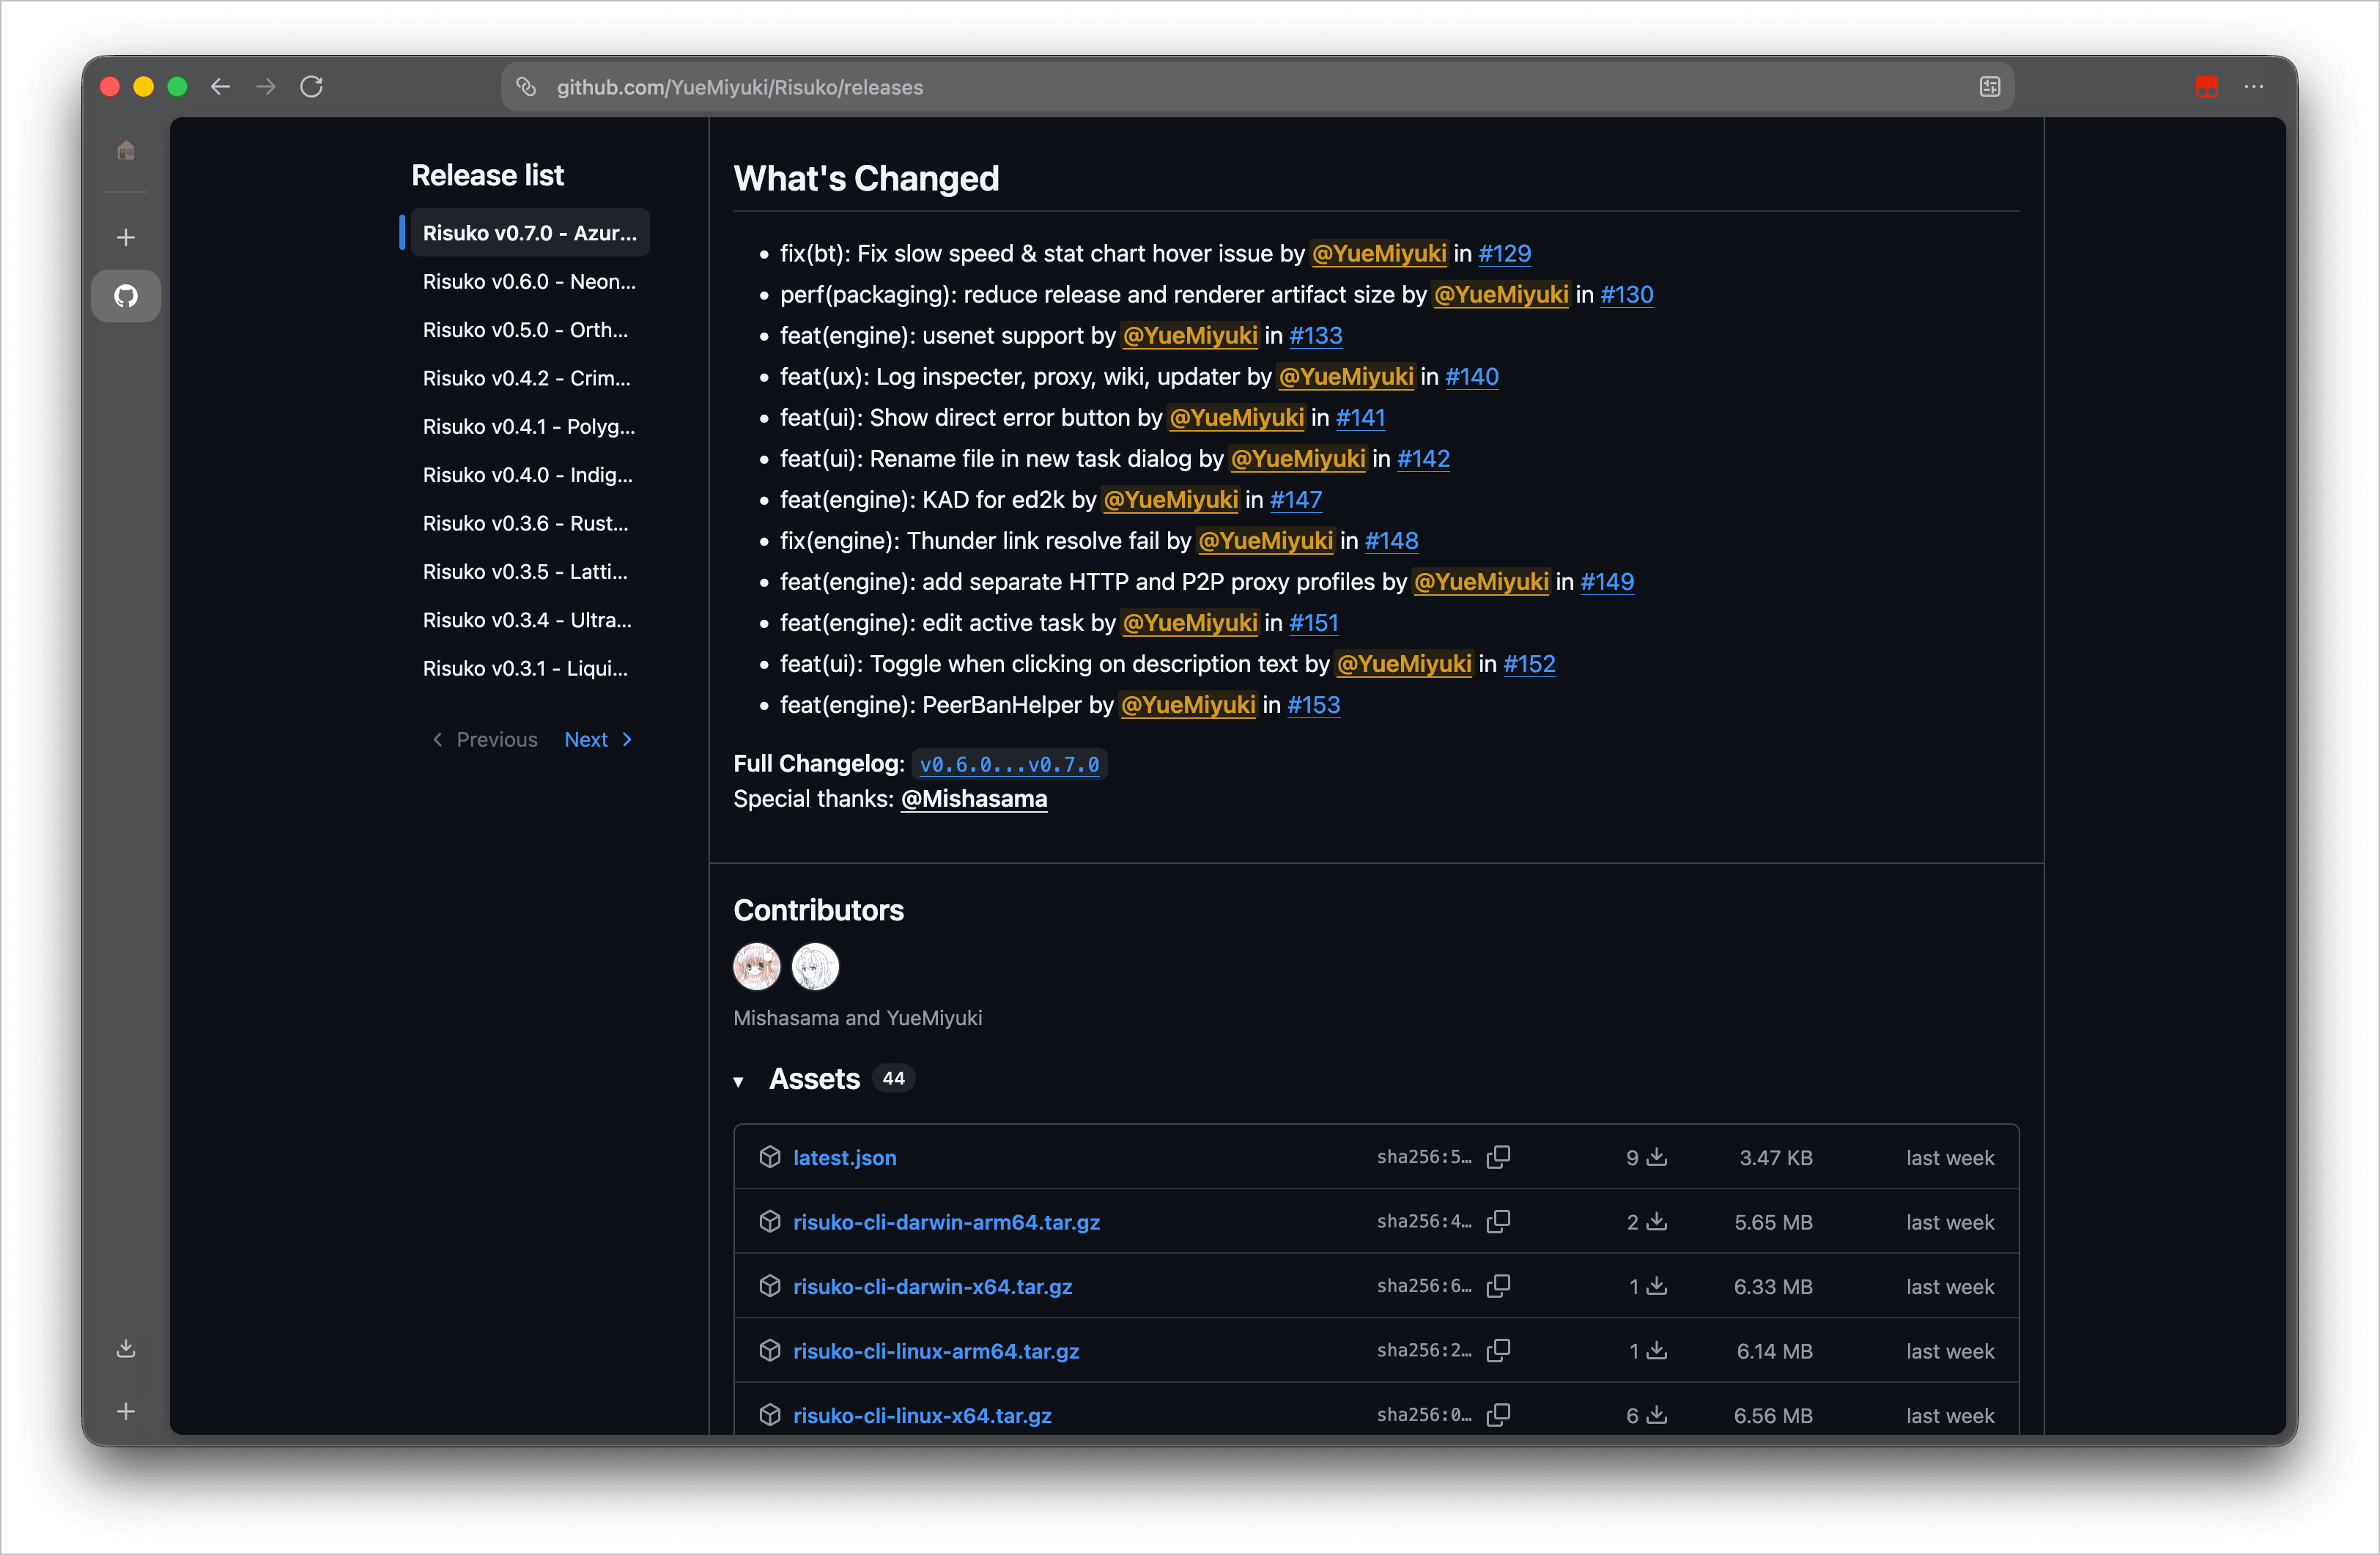The width and height of the screenshot is (2380, 1555).
Task: Open pull request #149 link
Action: click(x=1607, y=582)
